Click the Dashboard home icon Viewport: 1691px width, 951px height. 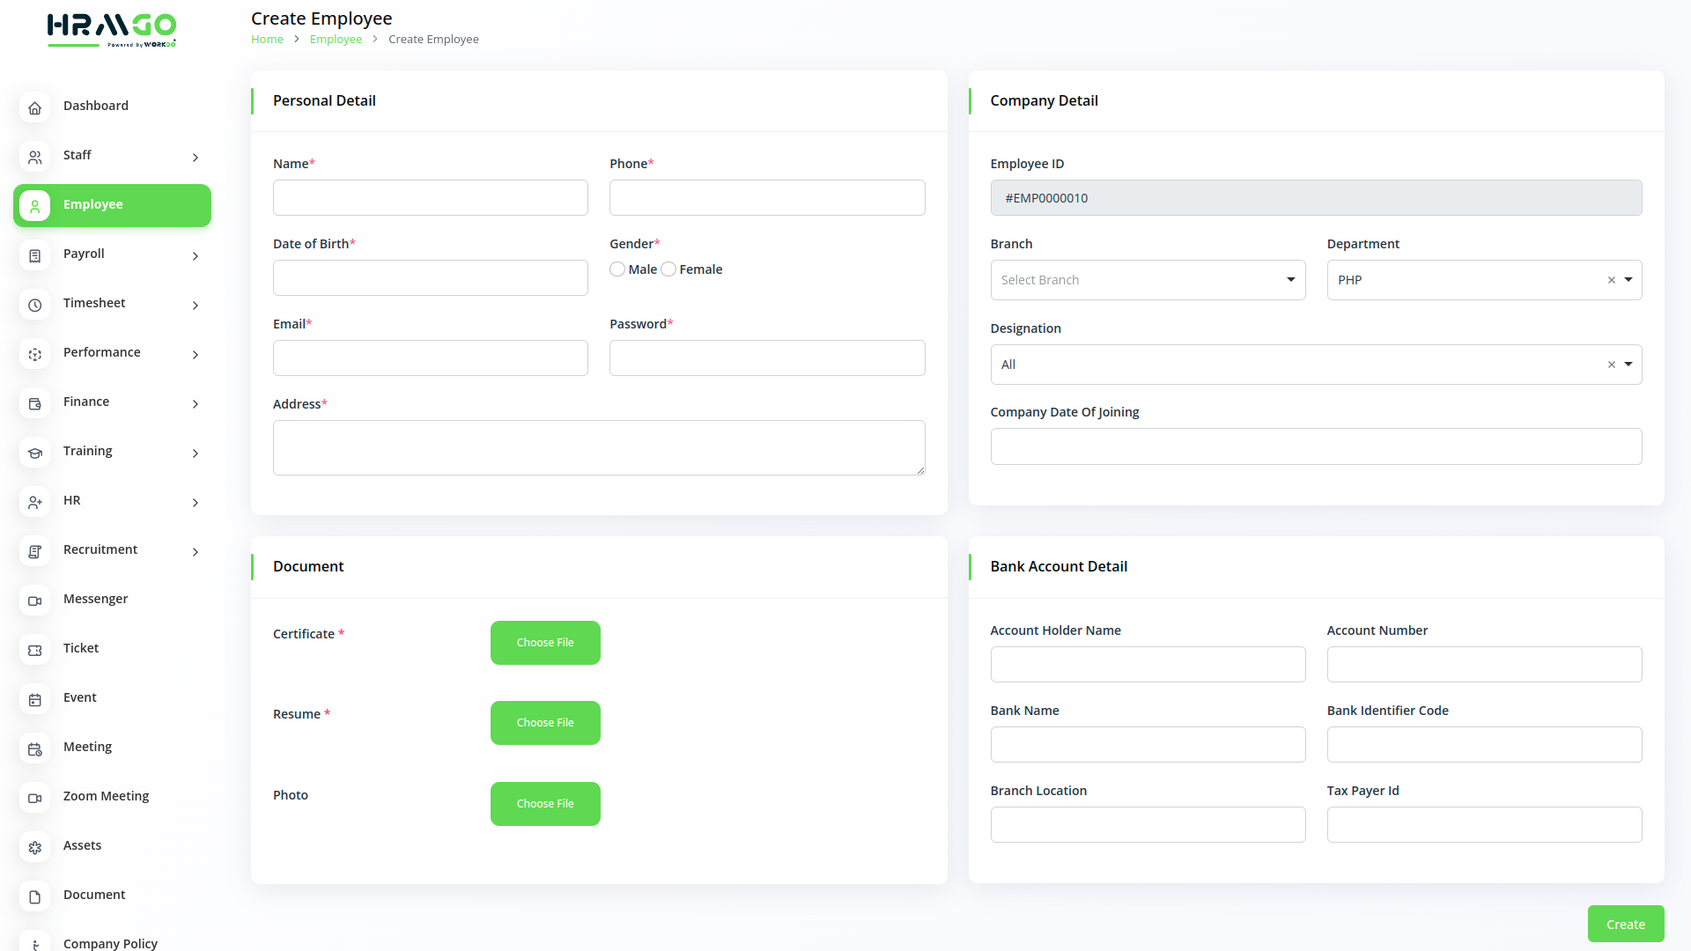pos(34,107)
